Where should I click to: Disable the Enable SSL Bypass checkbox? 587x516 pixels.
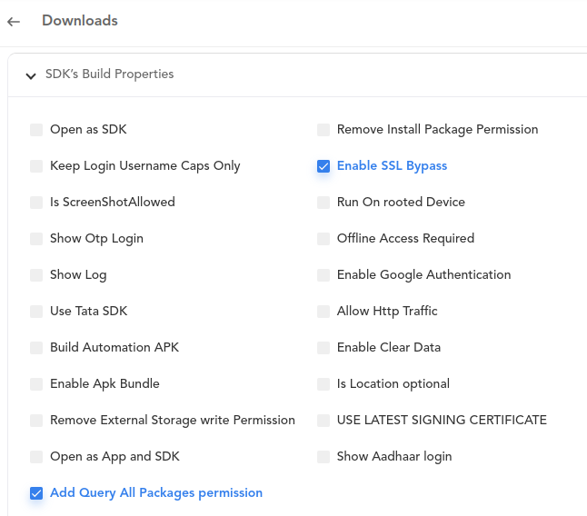point(323,166)
